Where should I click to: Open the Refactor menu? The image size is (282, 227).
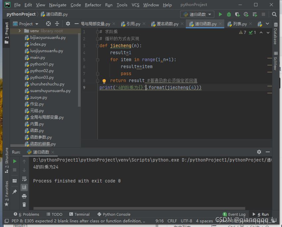pos(93,5)
